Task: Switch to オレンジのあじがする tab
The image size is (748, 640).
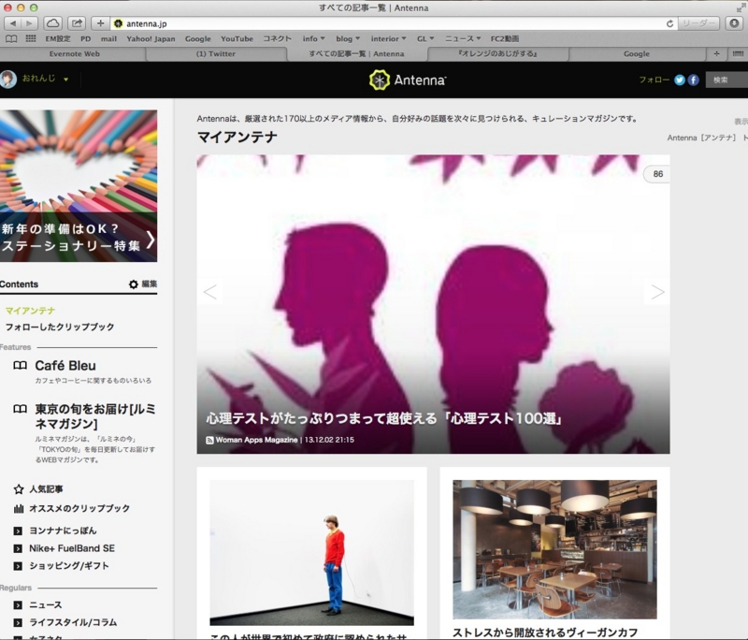Action: tap(497, 54)
